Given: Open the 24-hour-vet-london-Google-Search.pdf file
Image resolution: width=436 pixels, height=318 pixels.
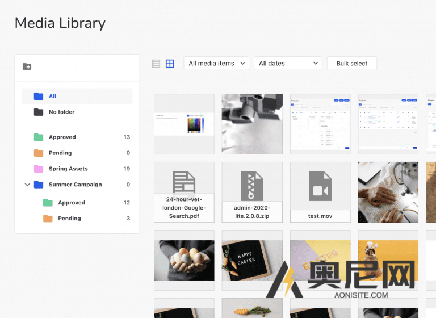Looking at the screenshot, I should tap(184, 193).
